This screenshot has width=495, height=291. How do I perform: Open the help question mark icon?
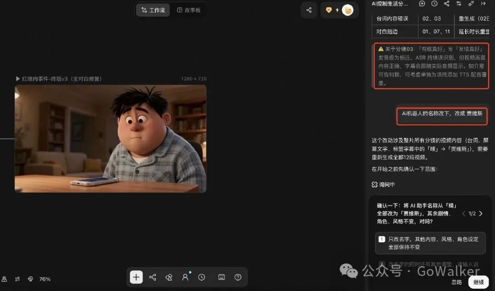pyautogui.click(x=238, y=277)
